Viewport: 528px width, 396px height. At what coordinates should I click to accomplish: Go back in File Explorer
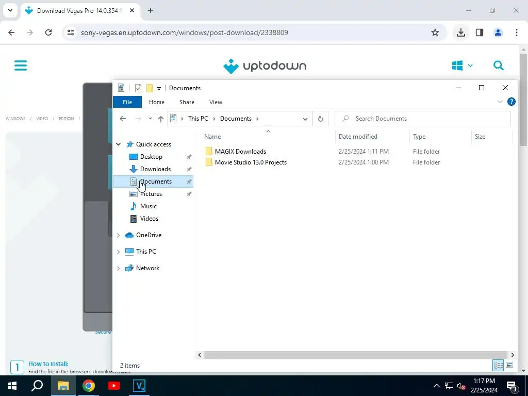[123, 119]
